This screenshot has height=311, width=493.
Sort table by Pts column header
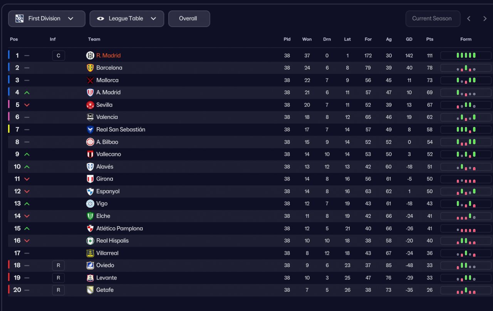(x=430, y=39)
